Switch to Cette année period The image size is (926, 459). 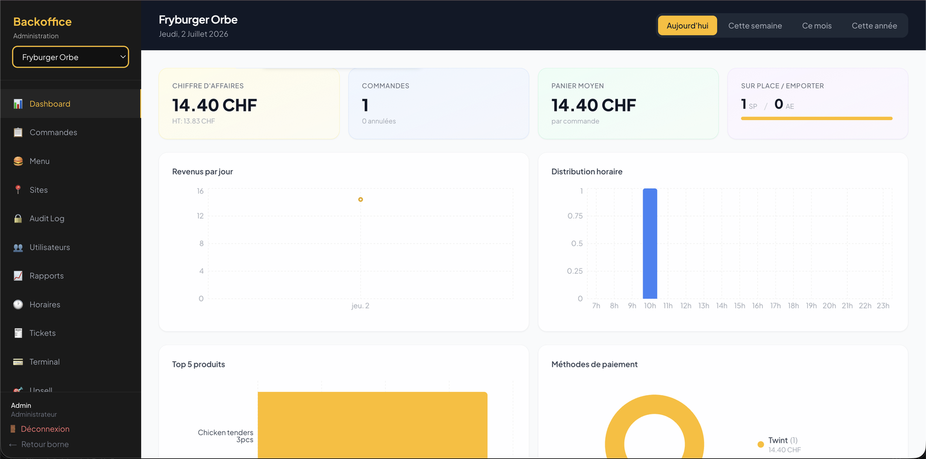pos(874,25)
